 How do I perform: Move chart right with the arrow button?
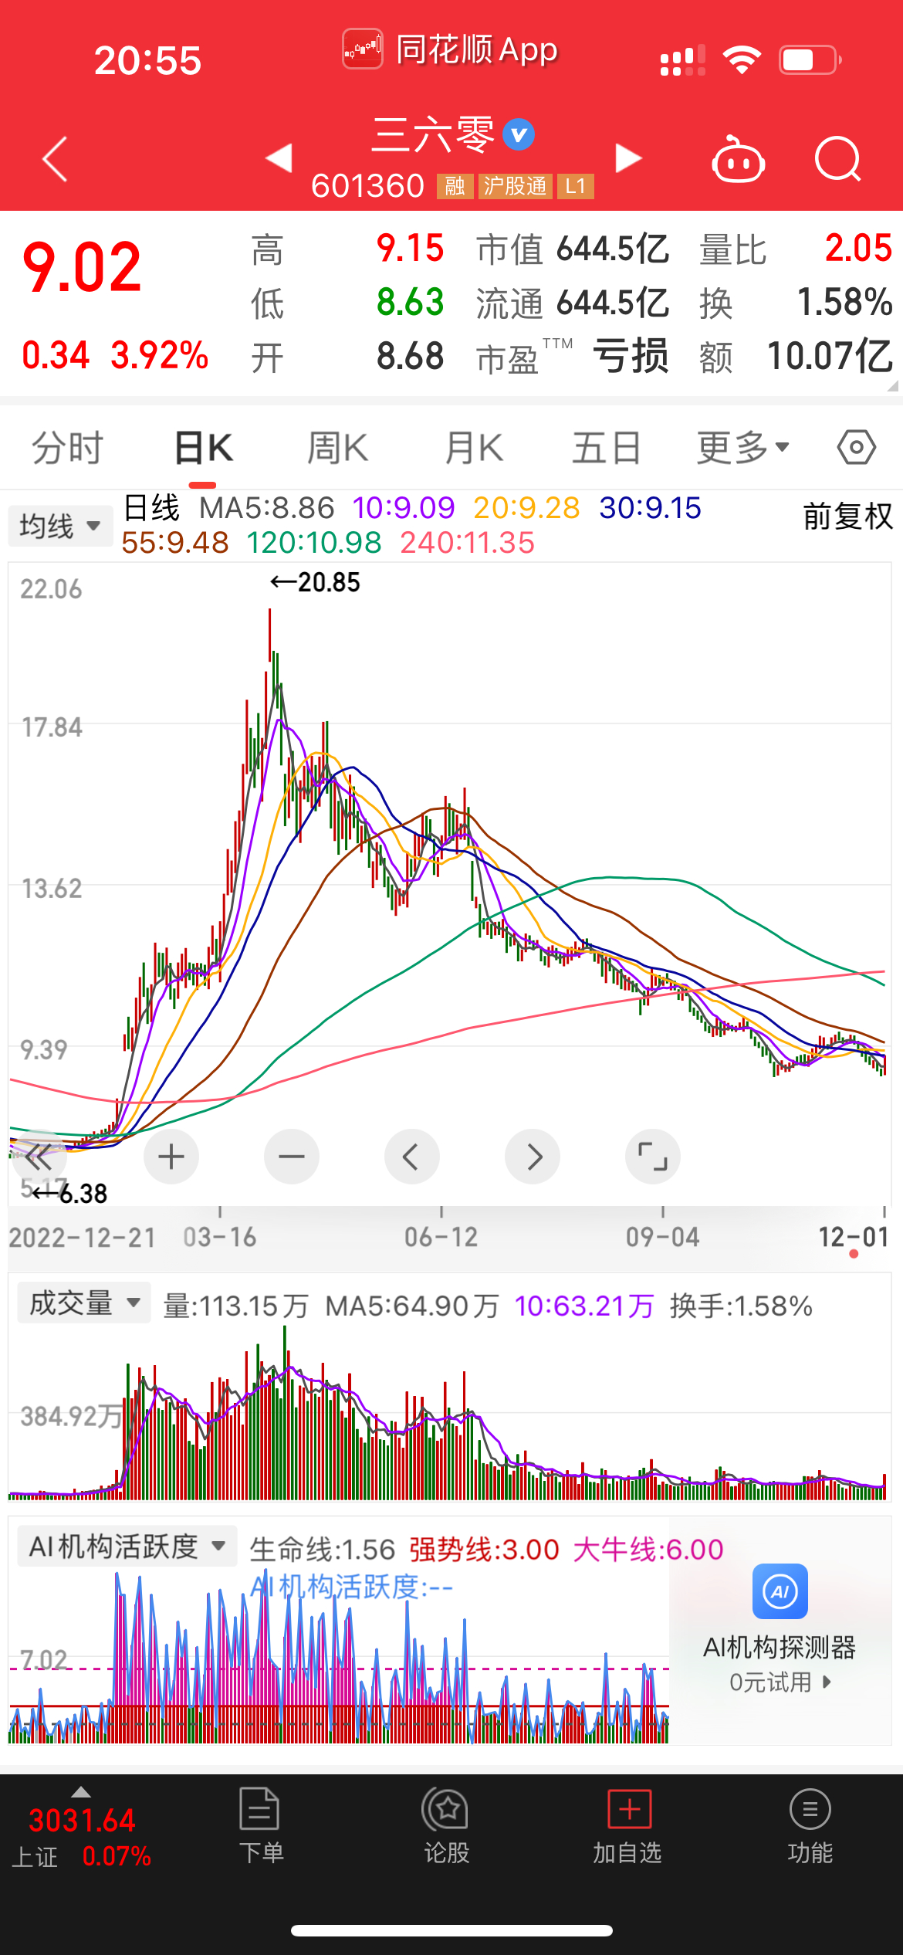pyautogui.click(x=533, y=1157)
